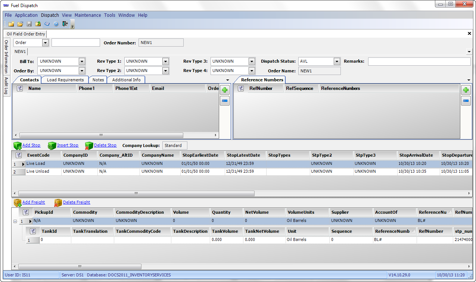Click the Add Stop truck icon

pos(18,145)
